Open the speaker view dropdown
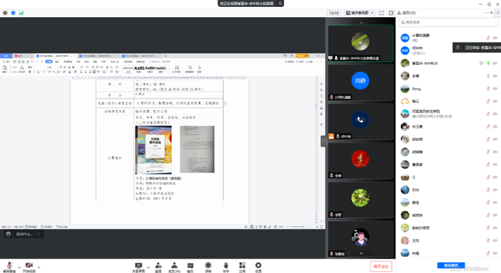This screenshot has height=273, width=501. tap(361, 13)
